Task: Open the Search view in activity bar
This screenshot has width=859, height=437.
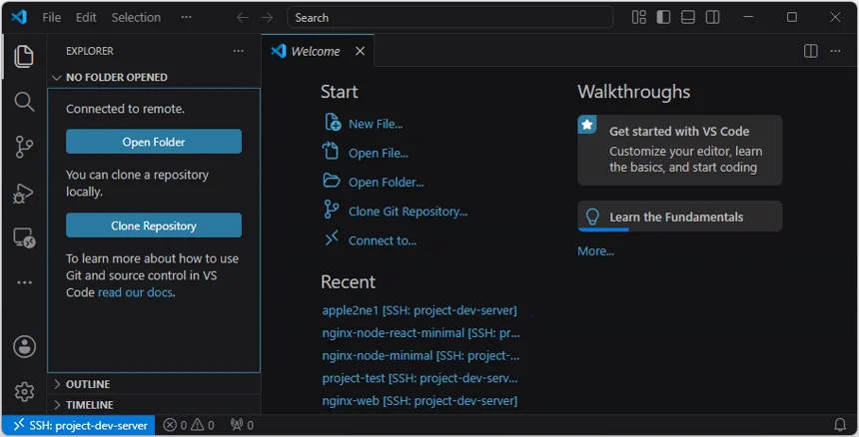Action: (24, 102)
